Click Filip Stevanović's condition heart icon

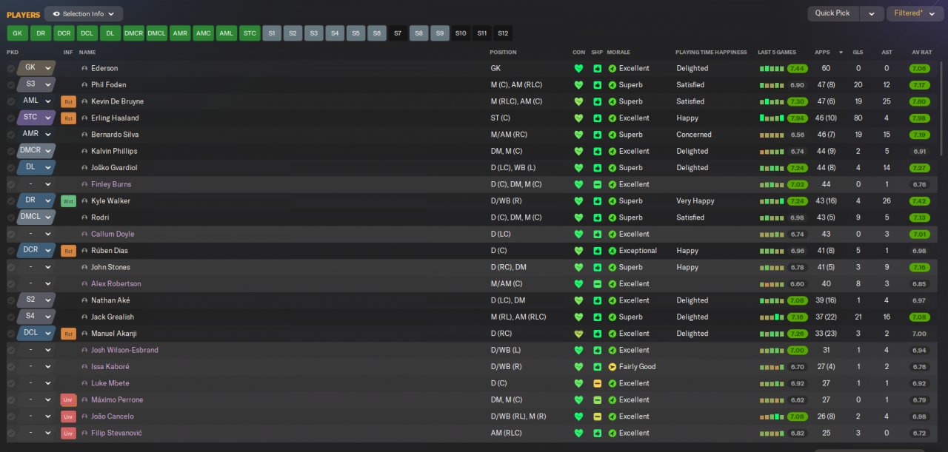tap(578, 434)
